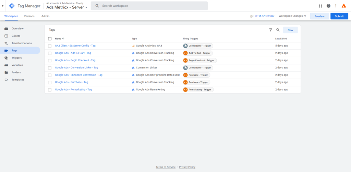This screenshot has height=172, width=351.
Task: Click the Begin Checkout trigger icon
Action: coord(185,60)
